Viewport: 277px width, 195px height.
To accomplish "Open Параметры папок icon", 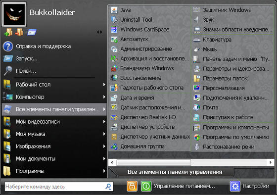I will 197,78.
